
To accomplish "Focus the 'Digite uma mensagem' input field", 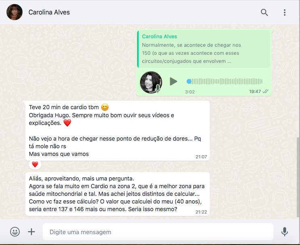I will tap(158, 232).
